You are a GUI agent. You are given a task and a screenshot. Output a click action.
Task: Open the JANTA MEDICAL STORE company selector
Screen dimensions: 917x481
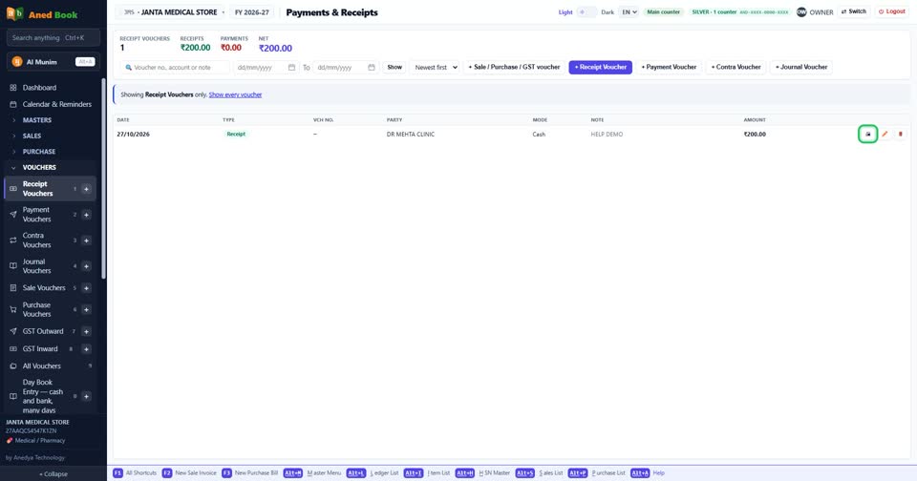click(170, 12)
